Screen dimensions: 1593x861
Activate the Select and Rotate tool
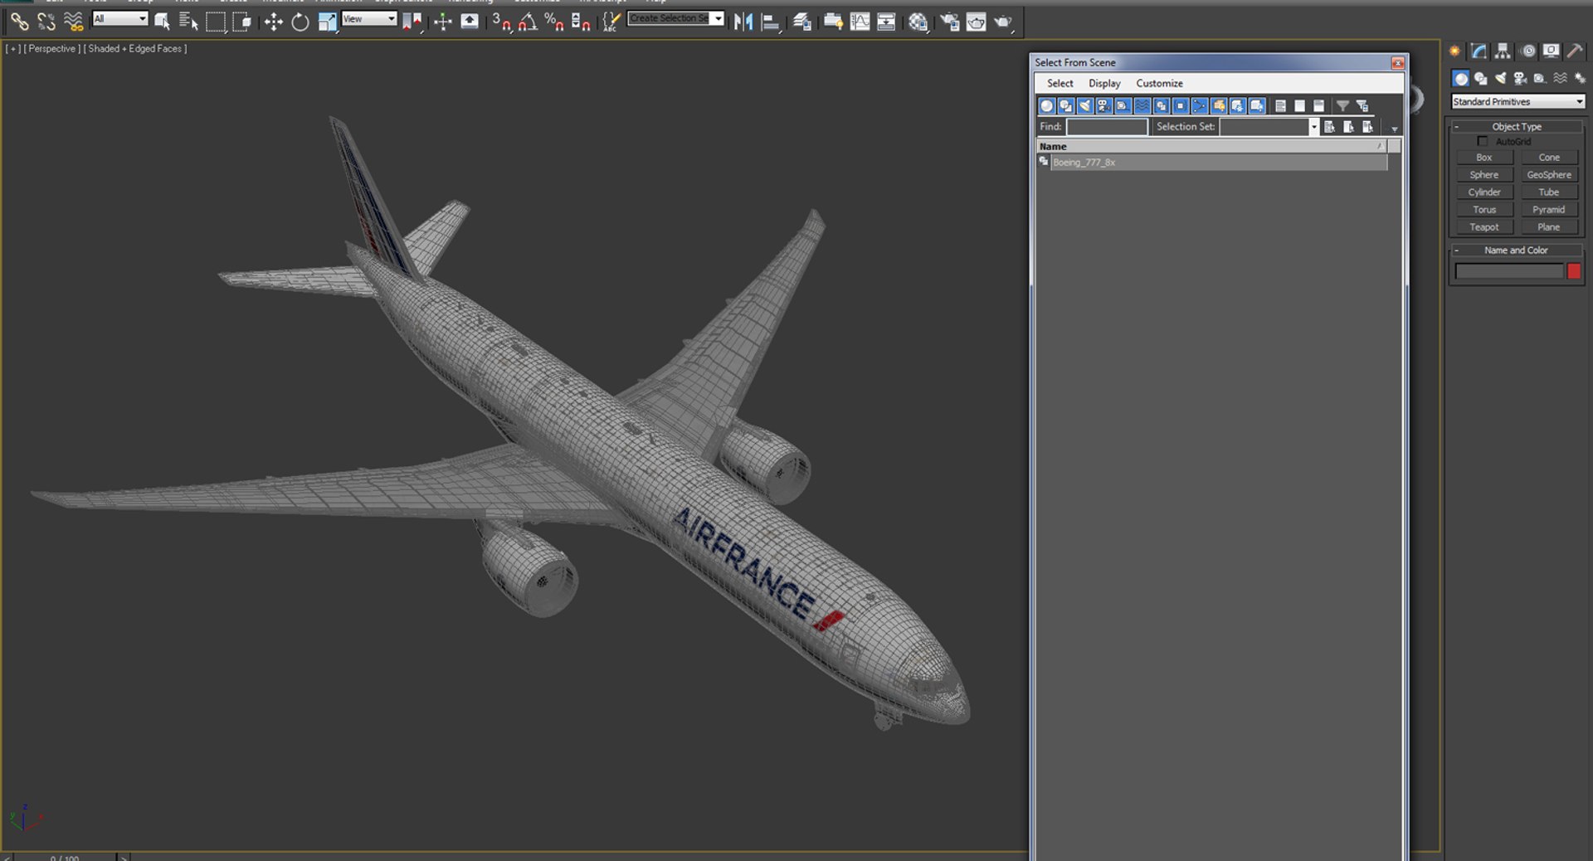click(x=300, y=22)
